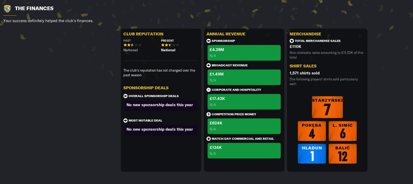Click the club crest badge icon
This screenshot has width=413, height=184.
click(7, 9)
